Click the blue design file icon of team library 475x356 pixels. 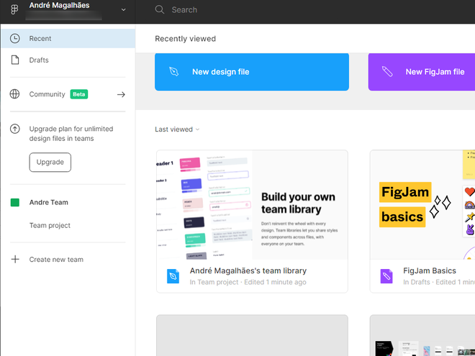point(173,276)
